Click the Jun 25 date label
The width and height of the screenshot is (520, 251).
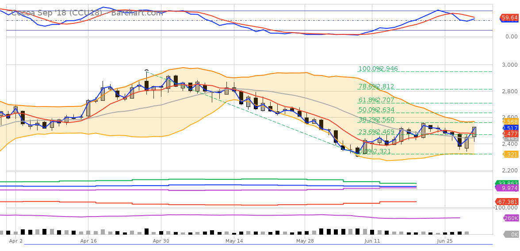(445, 241)
